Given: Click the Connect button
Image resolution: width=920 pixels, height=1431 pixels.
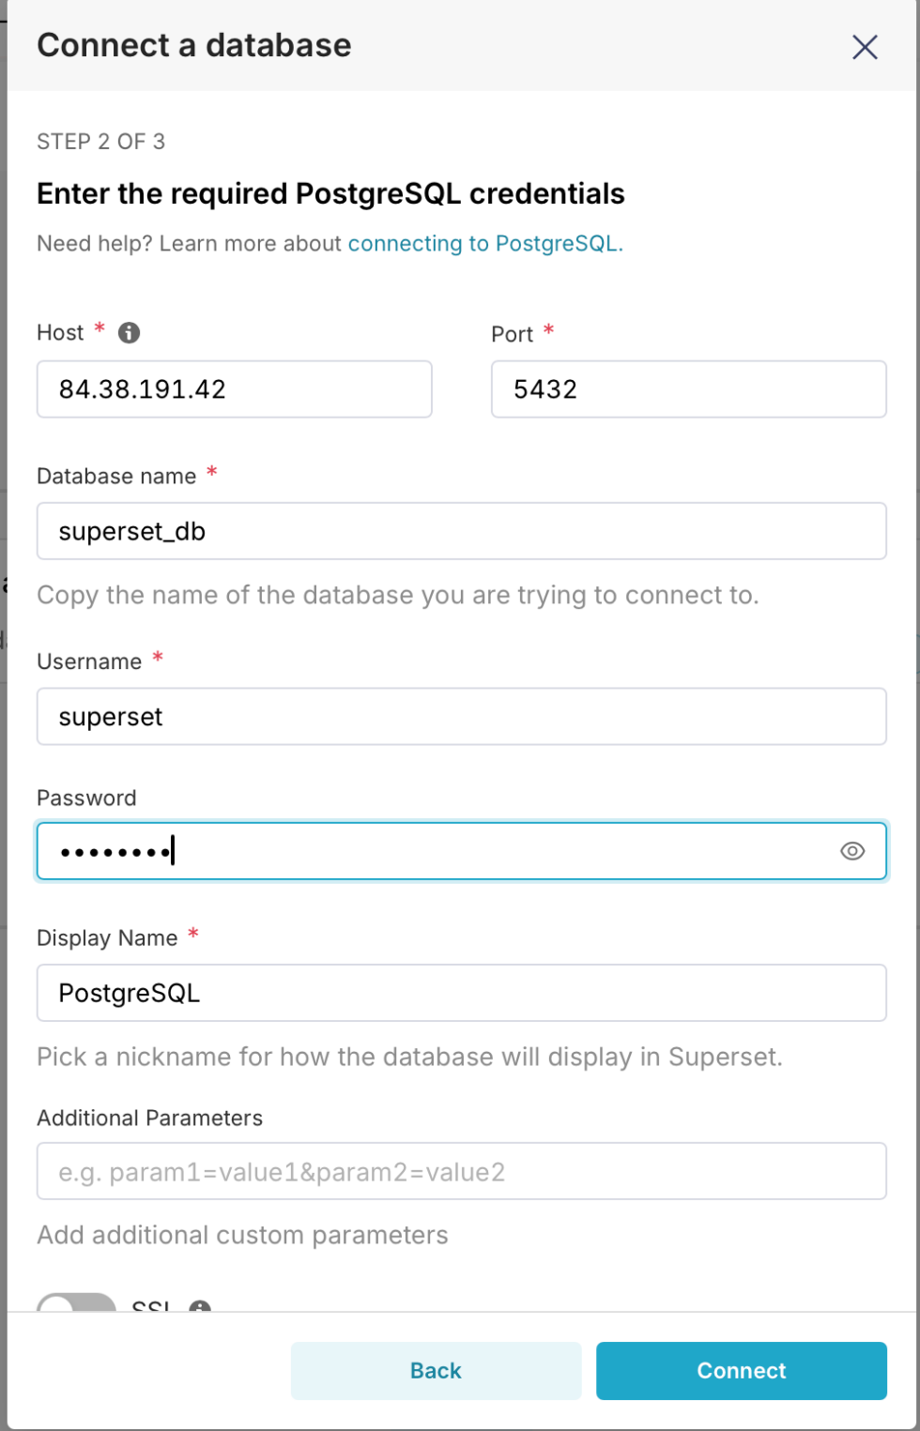Looking at the screenshot, I should click(741, 1370).
